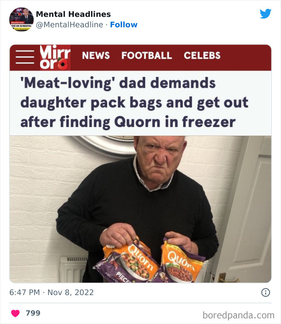Viewport: 281px width, 324px height.
Task: Open the Mirror hamburger menu icon
Action: pos(25,55)
